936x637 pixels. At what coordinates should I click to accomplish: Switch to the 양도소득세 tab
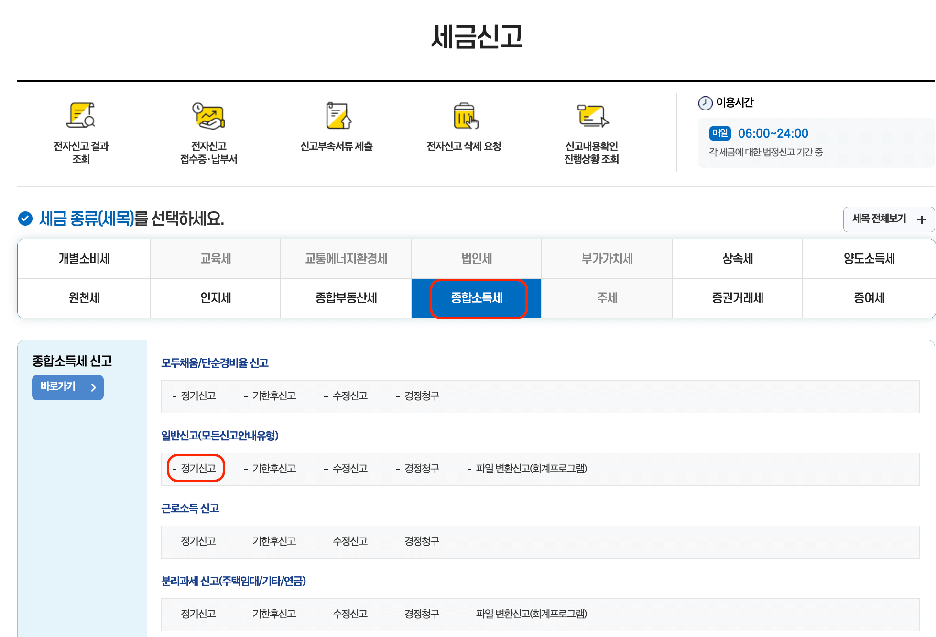click(869, 259)
